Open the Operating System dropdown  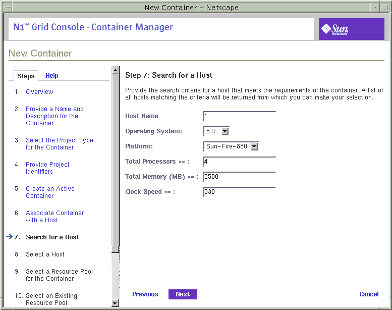216,131
